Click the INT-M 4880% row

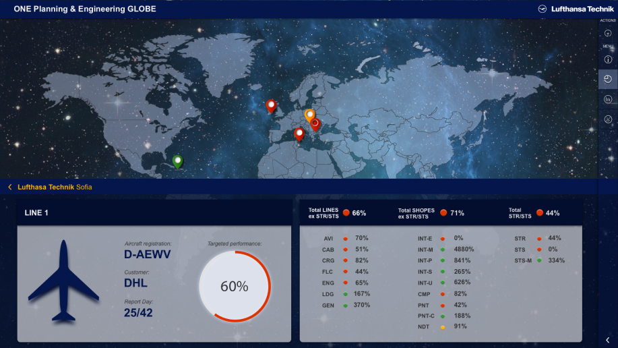(x=445, y=250)
